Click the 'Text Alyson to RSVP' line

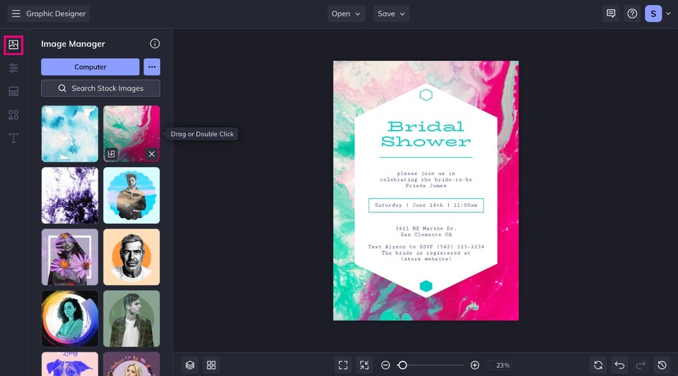click(426, 247)
